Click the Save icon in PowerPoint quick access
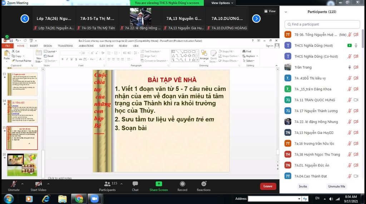The image size is (366, 204). pyautogui.click(x=11, y=41)
